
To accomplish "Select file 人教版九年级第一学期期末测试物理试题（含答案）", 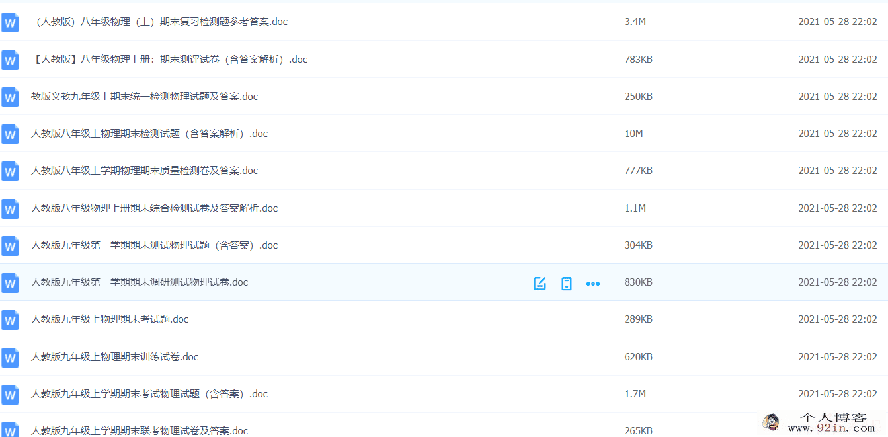I will (154, 245).
